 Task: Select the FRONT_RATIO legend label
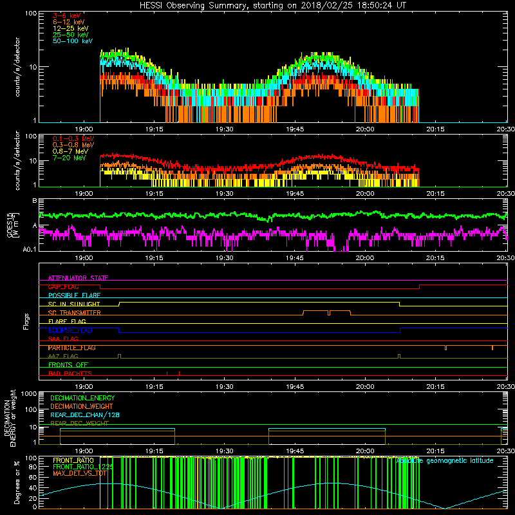point(73,460)
